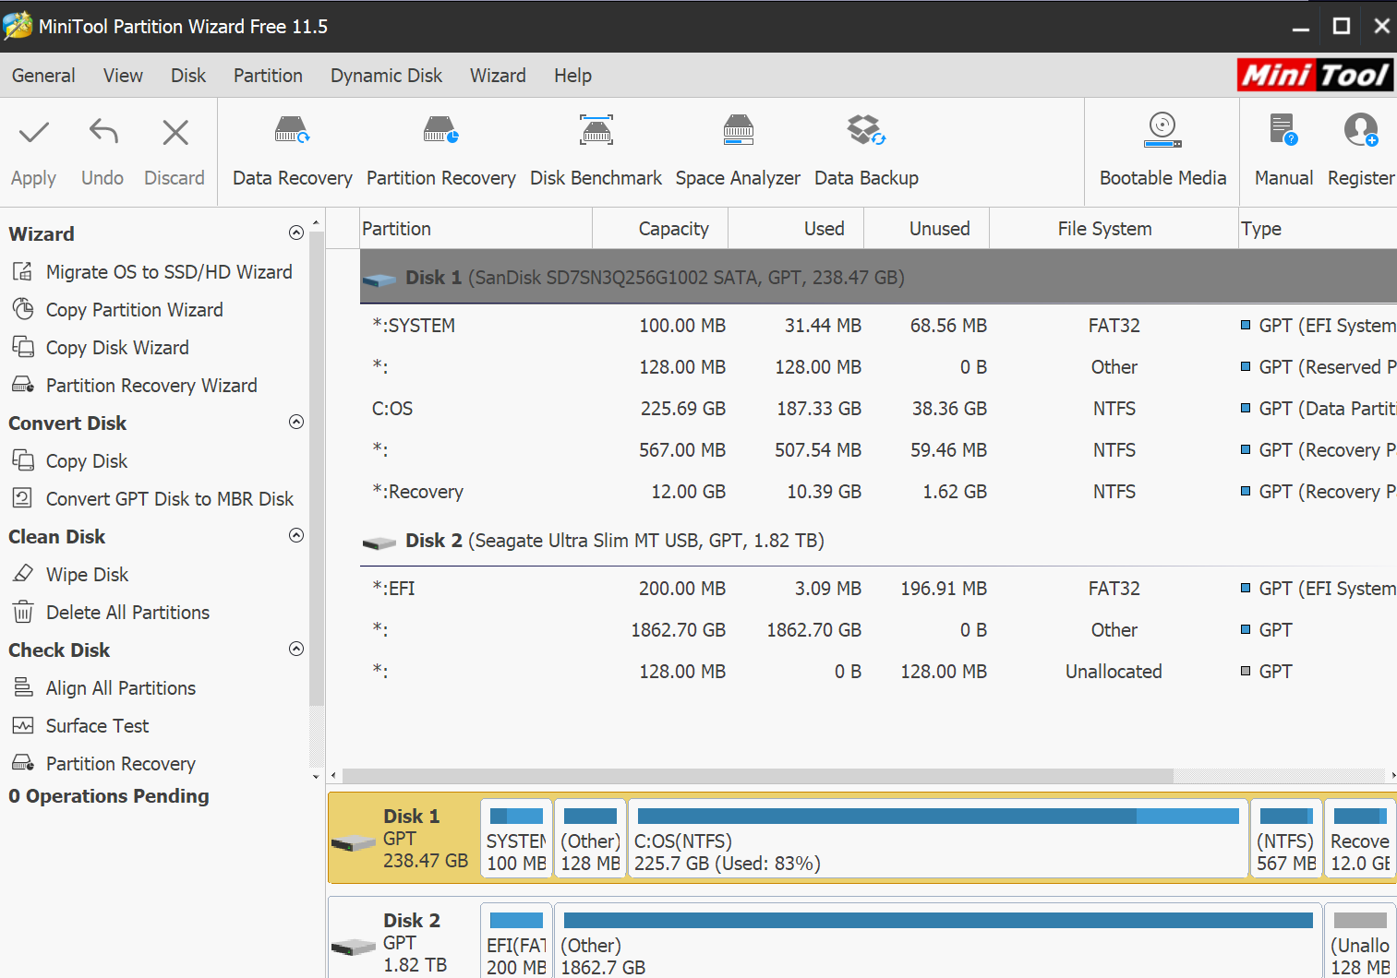The height and width of the screenshot is (978, 1397).
Task: Open the Wizard menu
Action: pos(498,76)
